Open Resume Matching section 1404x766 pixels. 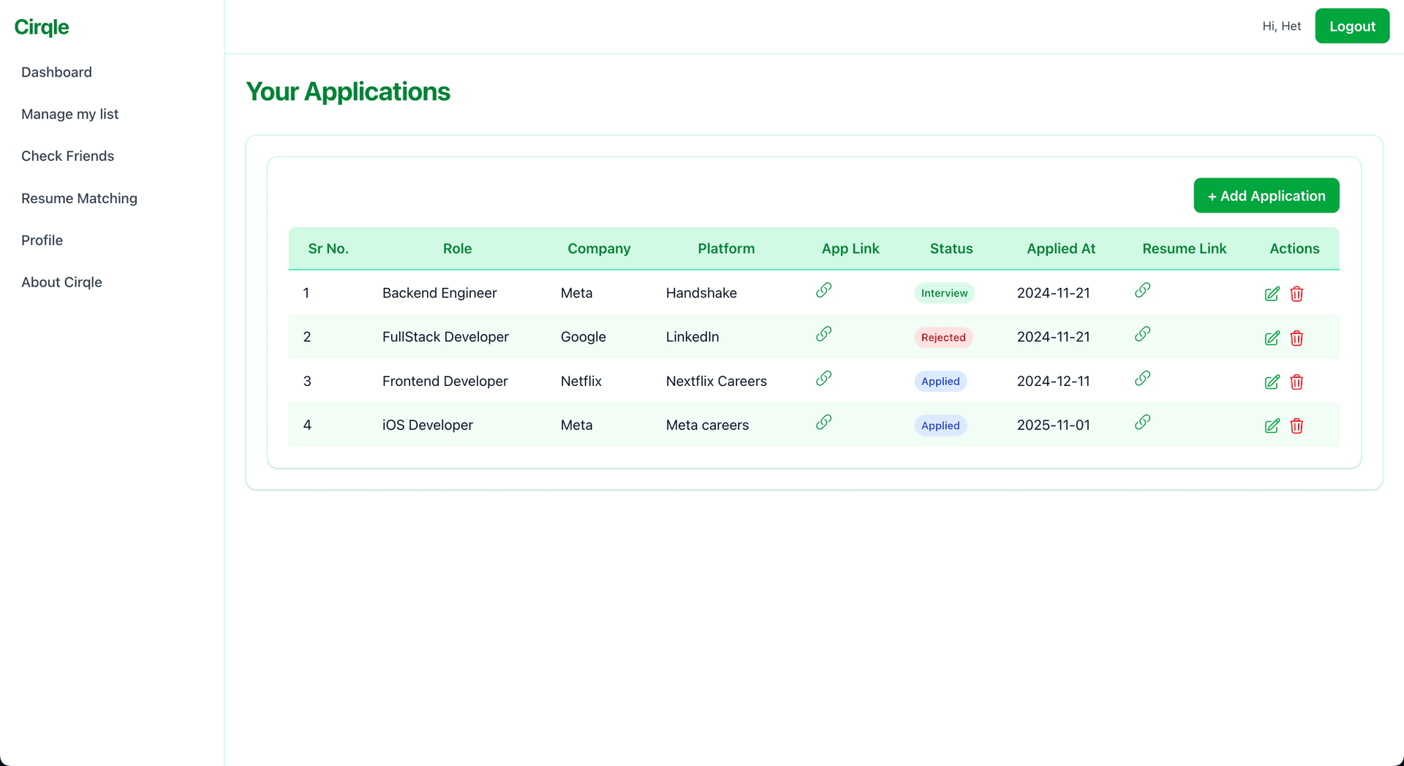[x=79, y=199]
